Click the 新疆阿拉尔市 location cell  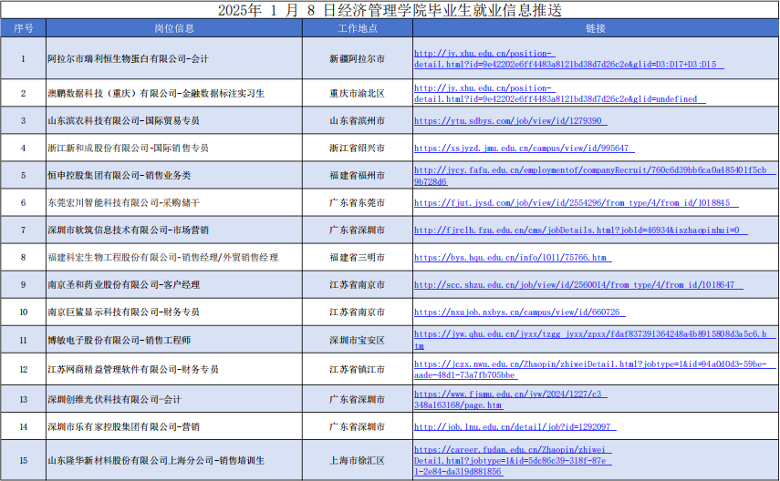coord(357,58)
